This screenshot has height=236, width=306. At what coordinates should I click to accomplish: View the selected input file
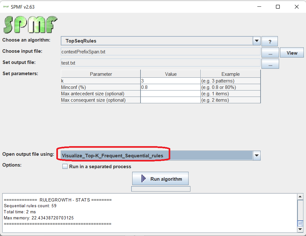292,53
